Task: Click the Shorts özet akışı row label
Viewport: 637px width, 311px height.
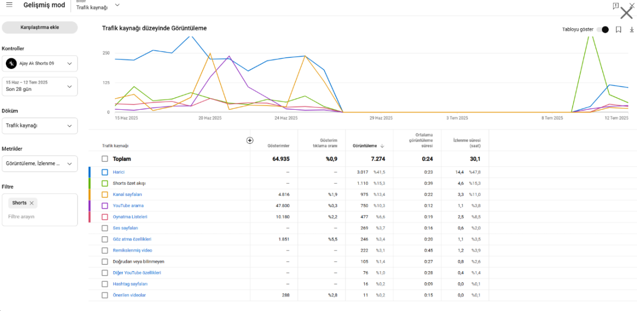Action: (x=129, y=183)
